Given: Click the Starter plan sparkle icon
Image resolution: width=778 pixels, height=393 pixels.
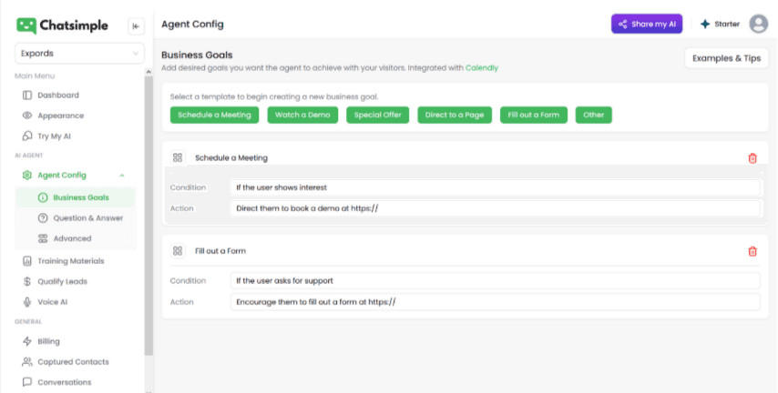Looking at the screenshot, I should 705,24.
